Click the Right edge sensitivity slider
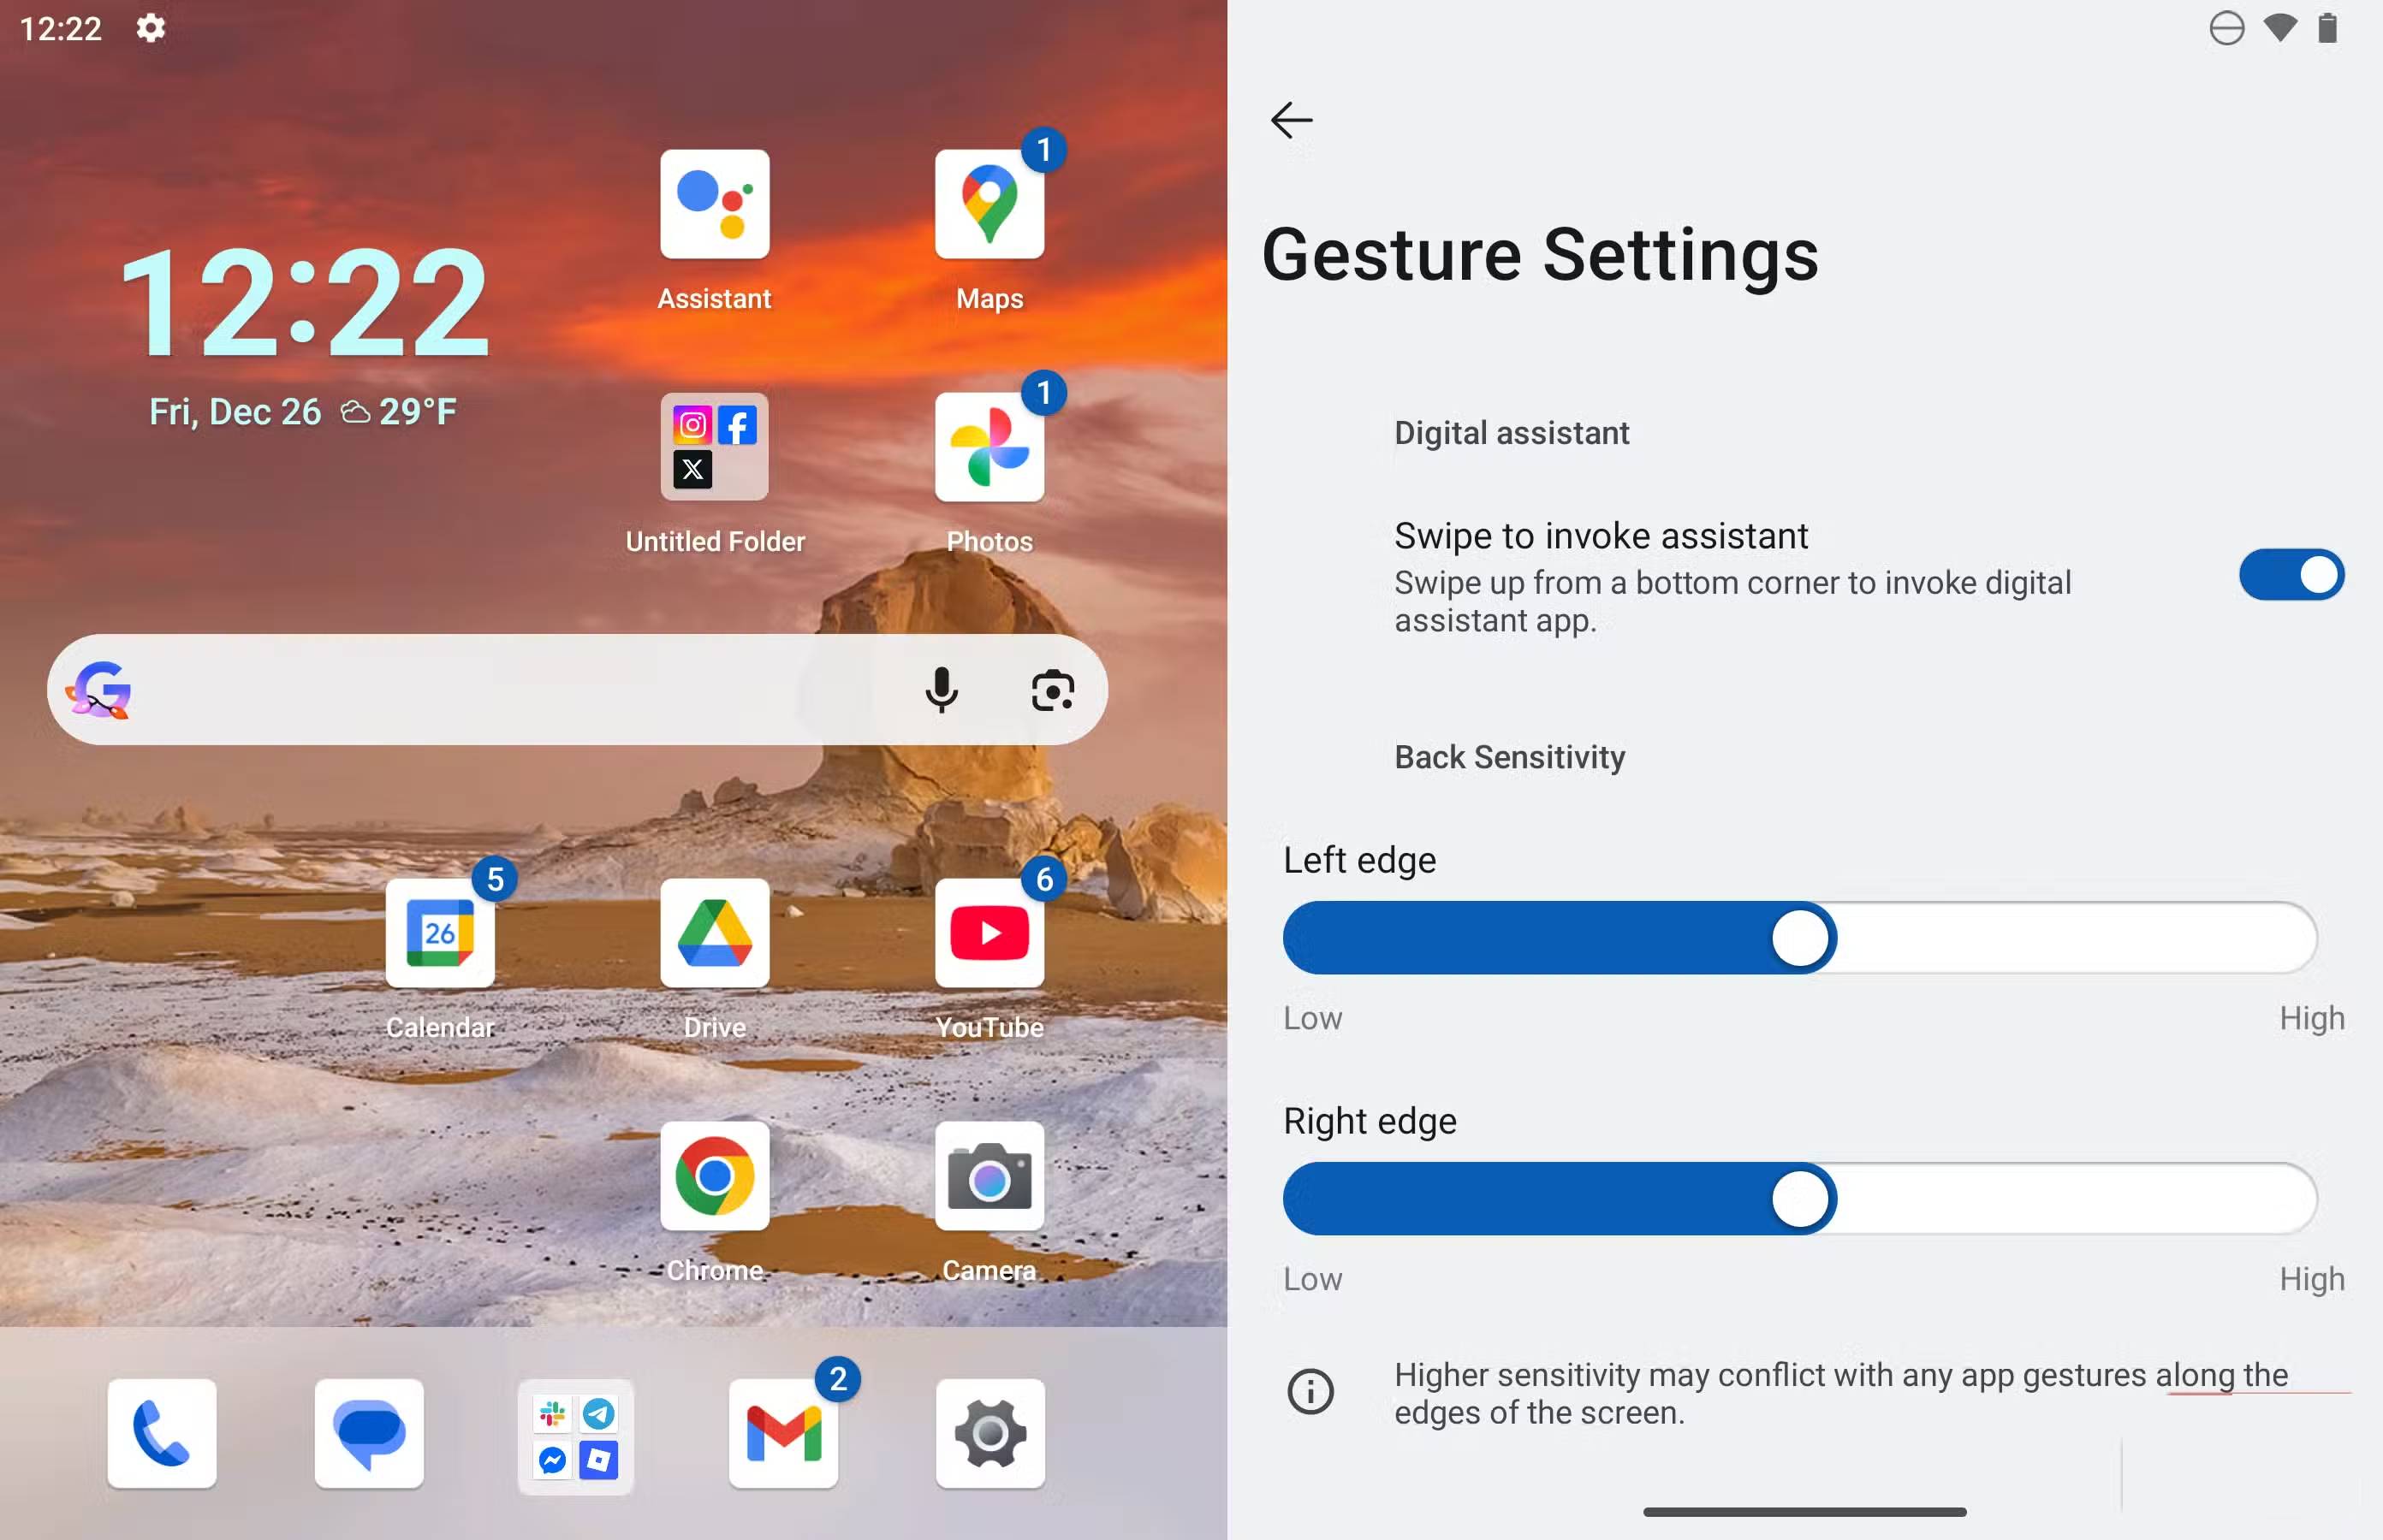The width and height of the screenshot is (2383, 1540). pyautogui.click(x=1798, y=1199)
